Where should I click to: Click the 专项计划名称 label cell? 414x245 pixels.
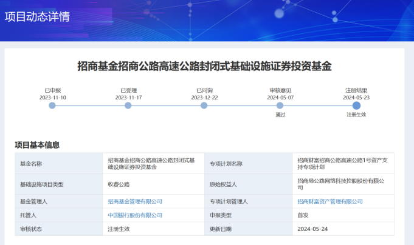coord(249,164)
